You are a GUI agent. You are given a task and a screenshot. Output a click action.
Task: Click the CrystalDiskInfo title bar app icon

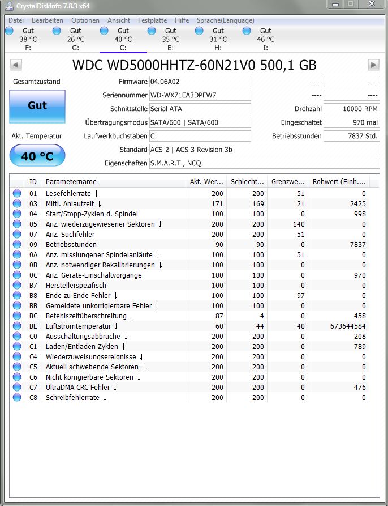click(9, 6)
